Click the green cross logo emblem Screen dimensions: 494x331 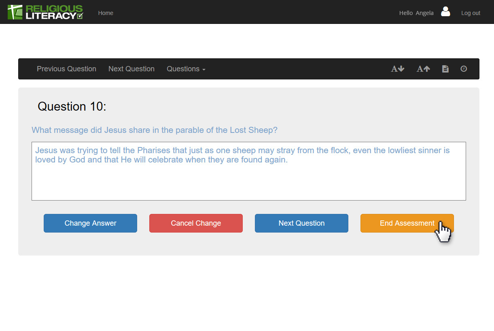coord(15,12)
